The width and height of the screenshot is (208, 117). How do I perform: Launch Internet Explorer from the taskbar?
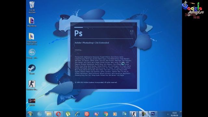point(77,114)
